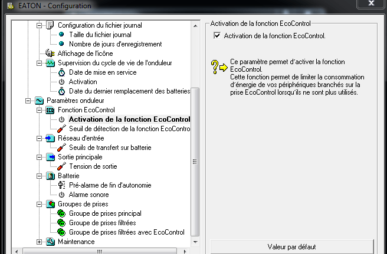Viewport: 387px width, 254px height.
Task: Click the teal bullet beside Nombre de jours d'enregistrement
Action: 61,44
